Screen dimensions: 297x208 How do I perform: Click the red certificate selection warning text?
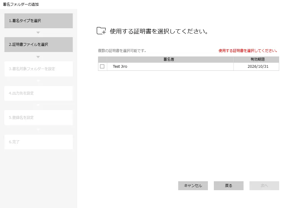[x=248, y=51]
